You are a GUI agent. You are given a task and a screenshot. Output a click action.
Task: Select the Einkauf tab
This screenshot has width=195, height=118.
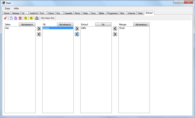149,13
